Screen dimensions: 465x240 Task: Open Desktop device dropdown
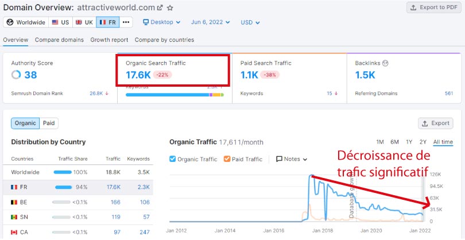162,22
